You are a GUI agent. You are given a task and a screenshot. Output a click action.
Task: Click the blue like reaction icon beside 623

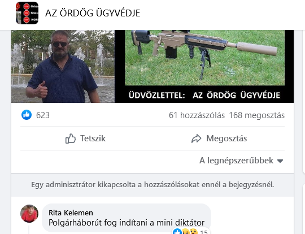27,115
